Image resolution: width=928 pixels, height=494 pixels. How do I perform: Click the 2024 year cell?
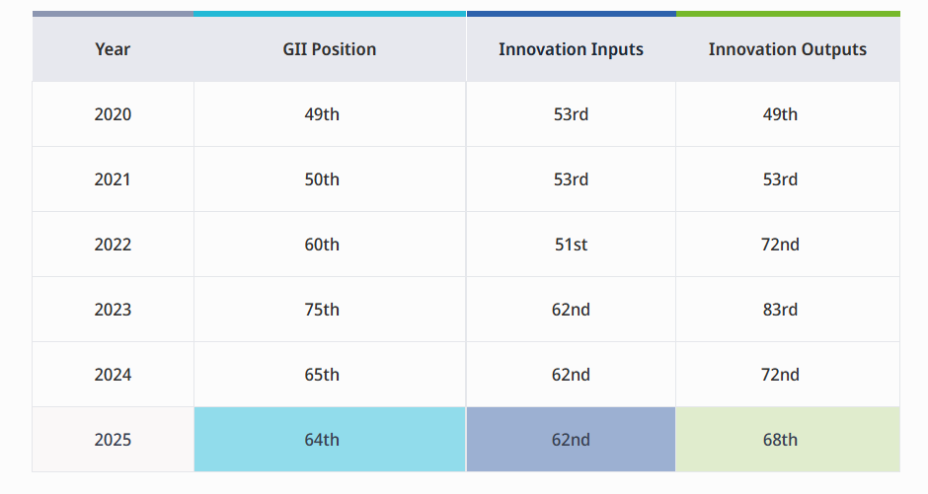pyautogui.click(x=113, y=375)
